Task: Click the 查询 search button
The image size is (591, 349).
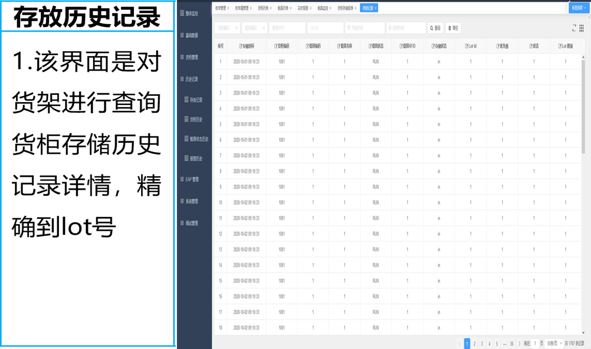Action: 435,28
